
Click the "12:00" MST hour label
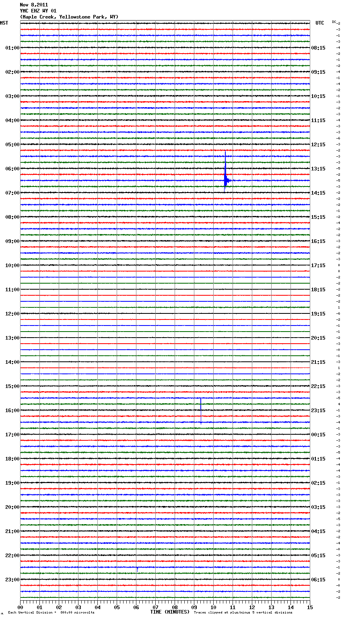tap(12, 314)
